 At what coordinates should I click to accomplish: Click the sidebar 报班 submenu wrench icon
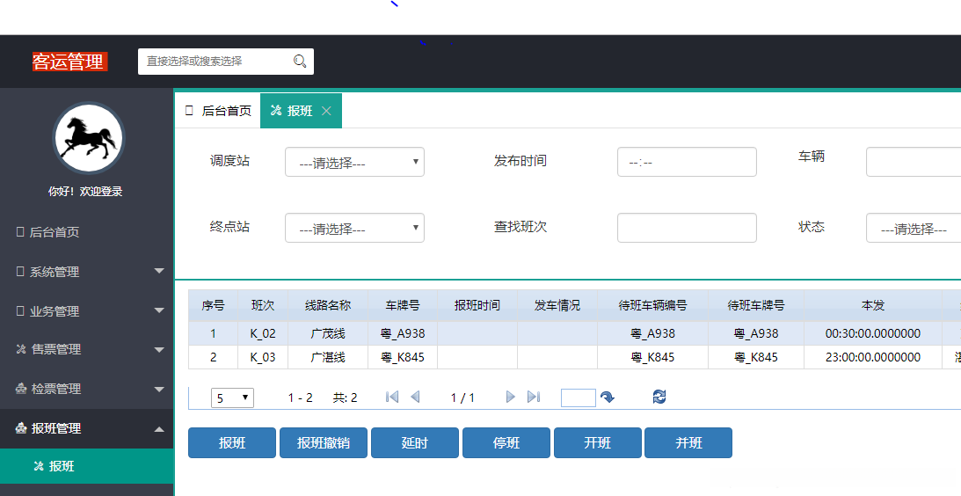pos(39,466)
